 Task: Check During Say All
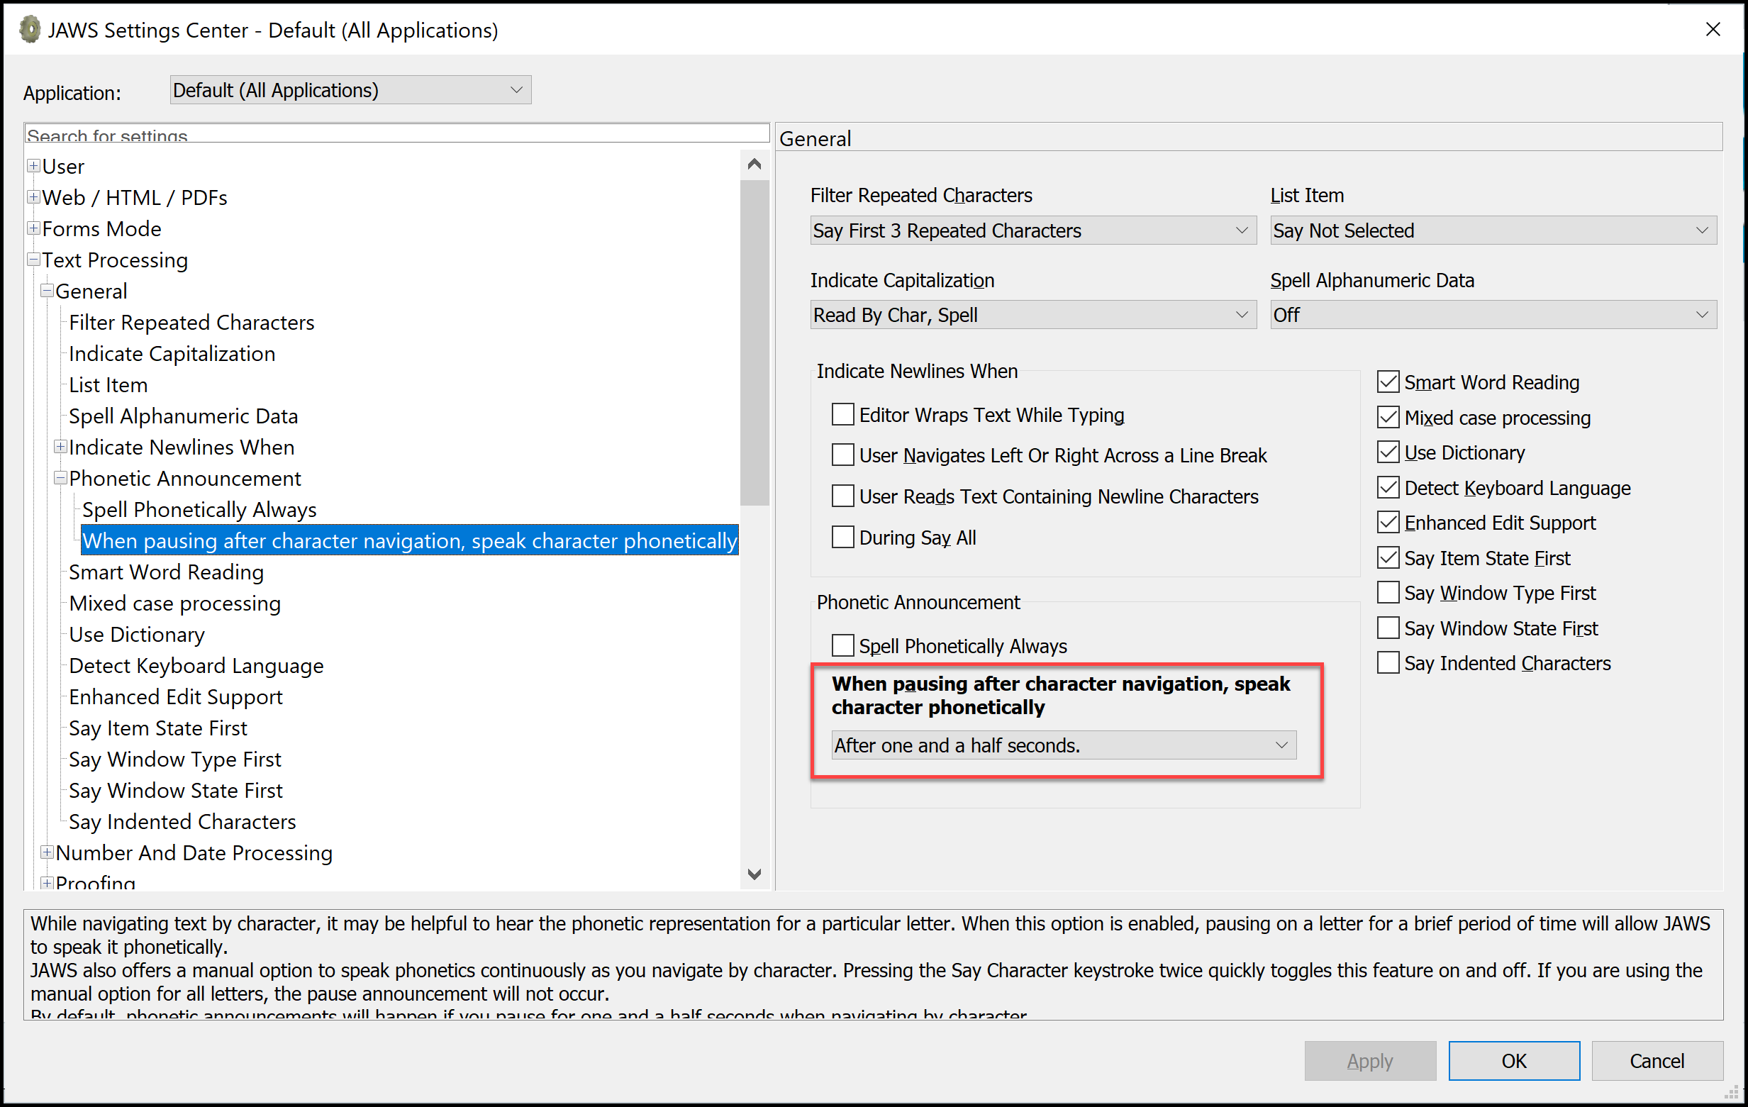click(842, 537)
